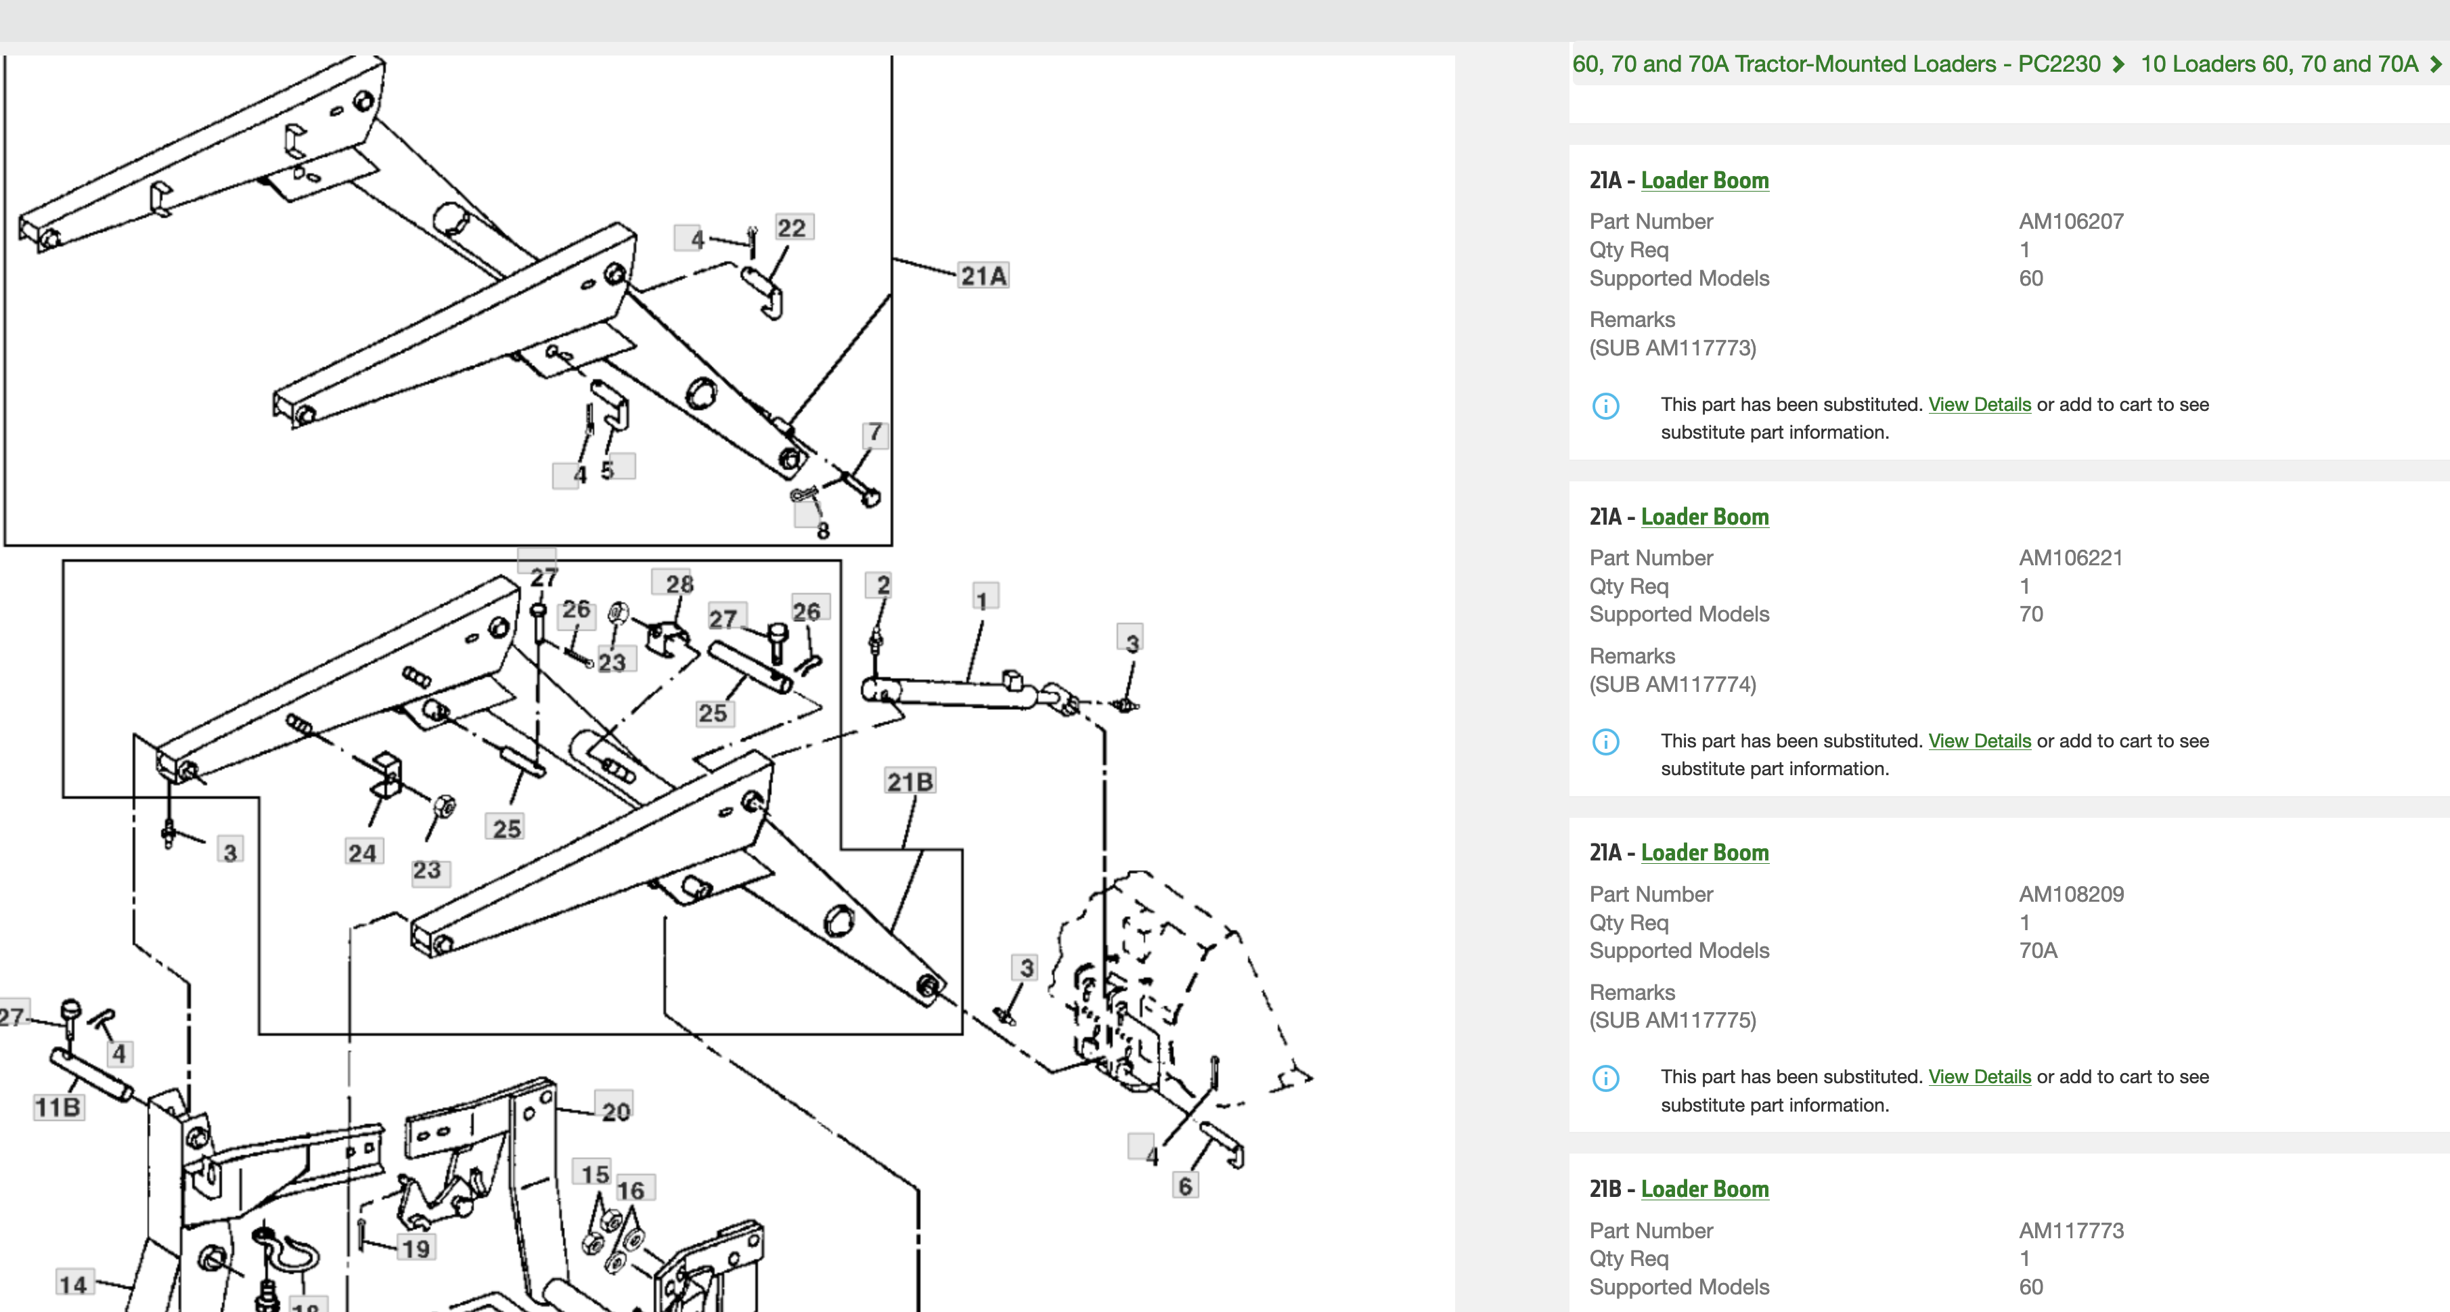This screenshot has height=1312, width=2450.
Task: Open the 21B Loader Boom link
Action: (1704, 1189)
